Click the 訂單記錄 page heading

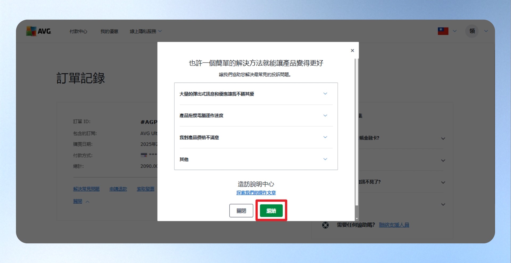[x=81, y=78]
